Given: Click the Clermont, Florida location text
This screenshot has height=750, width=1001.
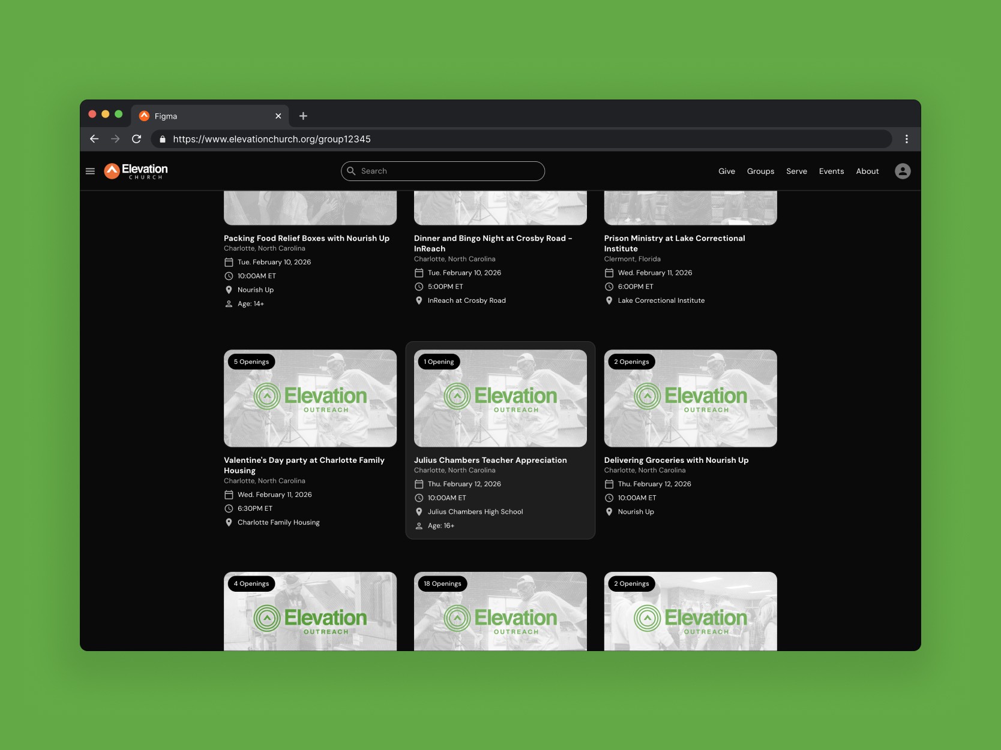Looking at the screenshot, I should pyautogui.click(x=633, y=259).
